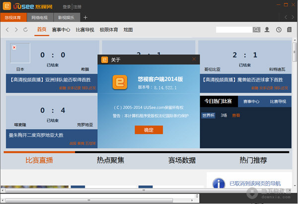The width and height of the screenshot is (298, 204).
Task: Switch to the 影视娱乐 tab
Action: pos(67,18)
